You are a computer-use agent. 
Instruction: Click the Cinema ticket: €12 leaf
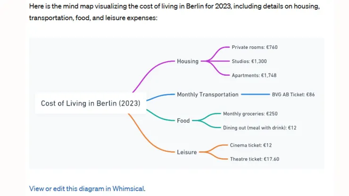(250, 145)
